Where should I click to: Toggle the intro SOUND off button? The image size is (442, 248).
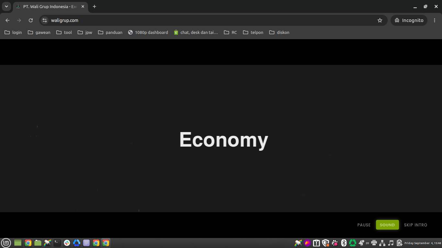coord(387,225)
